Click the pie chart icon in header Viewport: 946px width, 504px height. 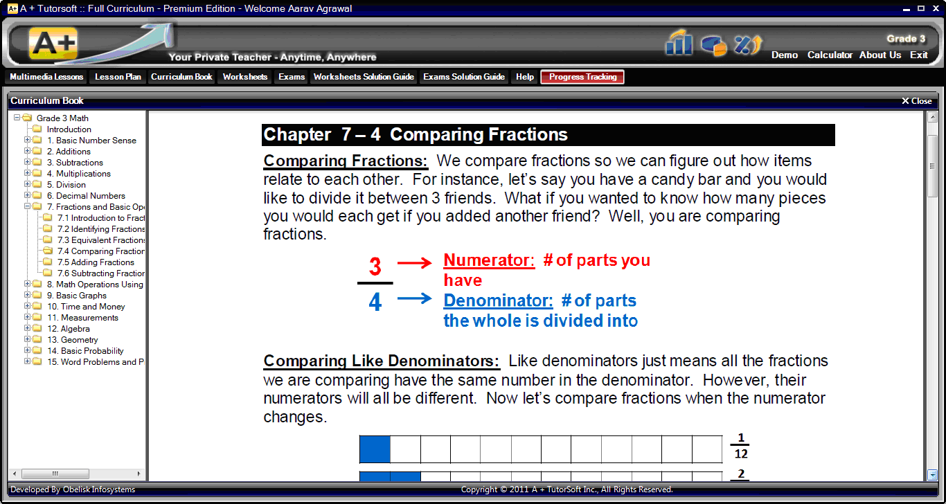(713, 45)
